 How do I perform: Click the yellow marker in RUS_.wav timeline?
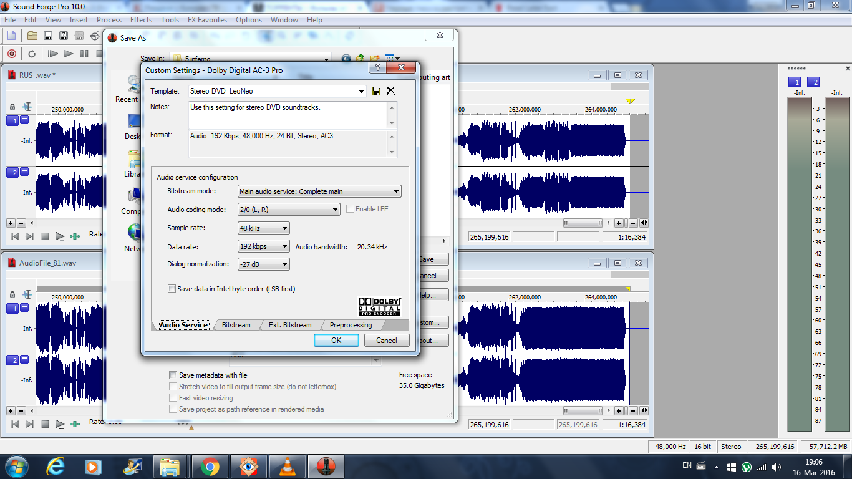coord(630,101)
